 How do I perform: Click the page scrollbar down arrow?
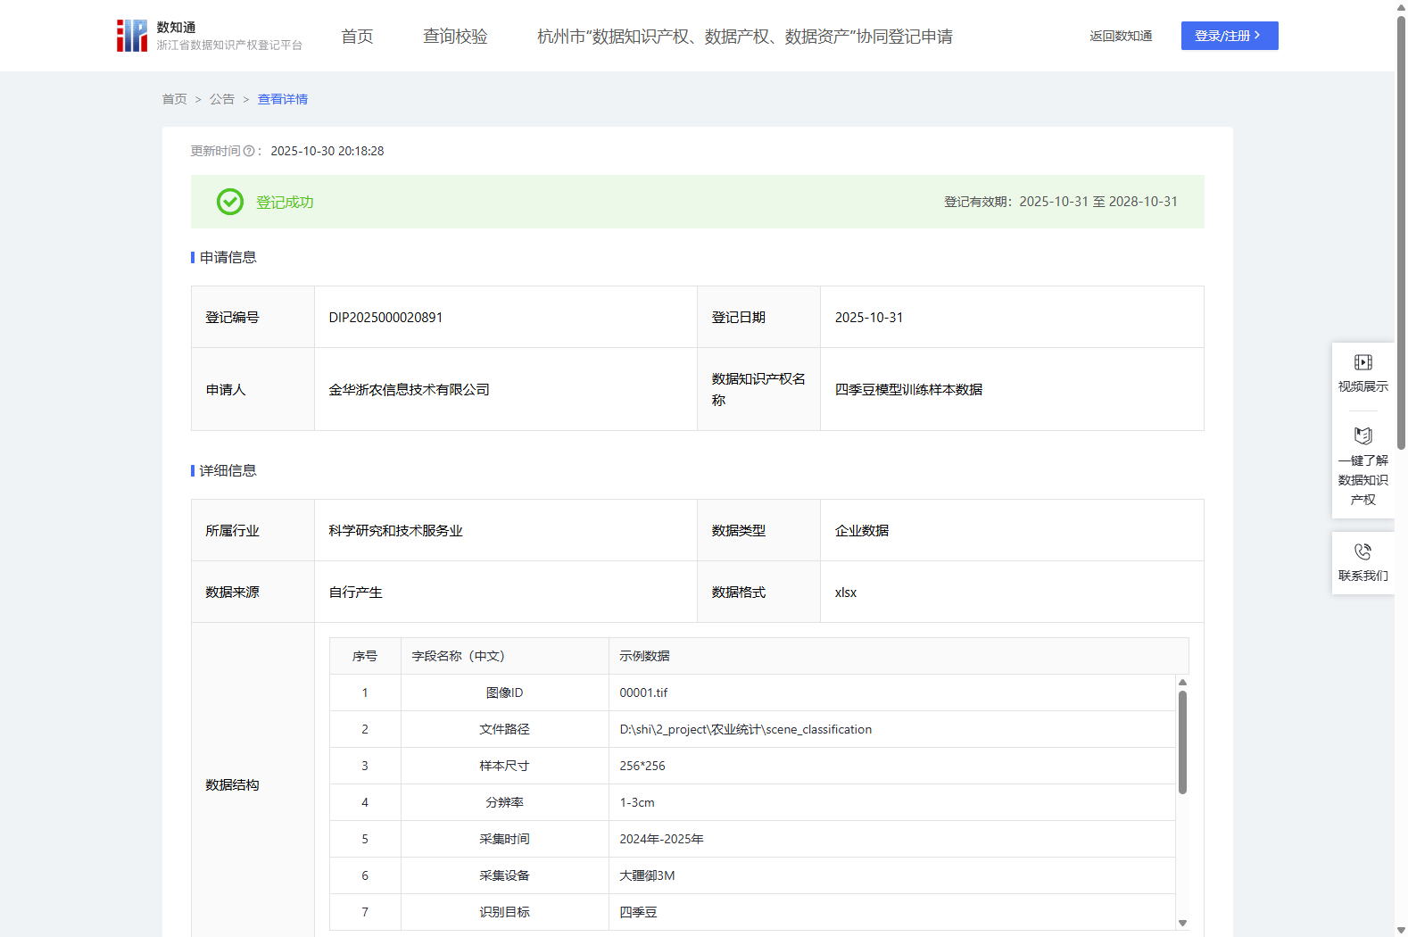click(1401, 930)
